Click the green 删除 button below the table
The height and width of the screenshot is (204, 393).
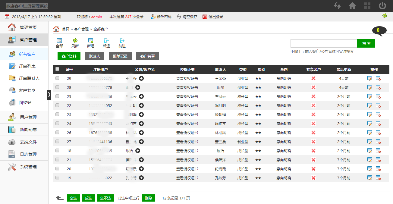point(148,198)
